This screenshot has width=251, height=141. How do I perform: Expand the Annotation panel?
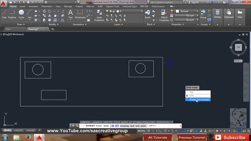(80, 24)
